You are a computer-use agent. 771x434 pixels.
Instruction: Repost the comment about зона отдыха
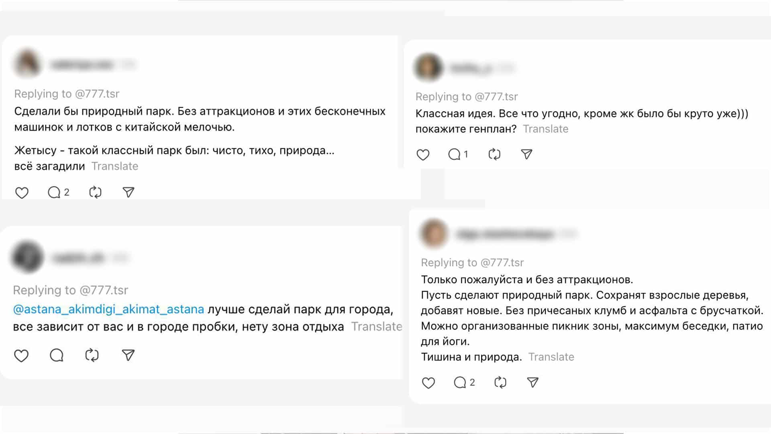[x=92, y=355]
